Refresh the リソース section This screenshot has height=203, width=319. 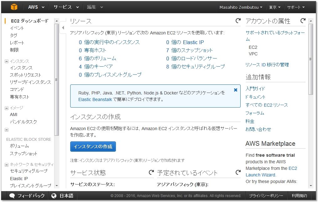(x=238, y=21)
